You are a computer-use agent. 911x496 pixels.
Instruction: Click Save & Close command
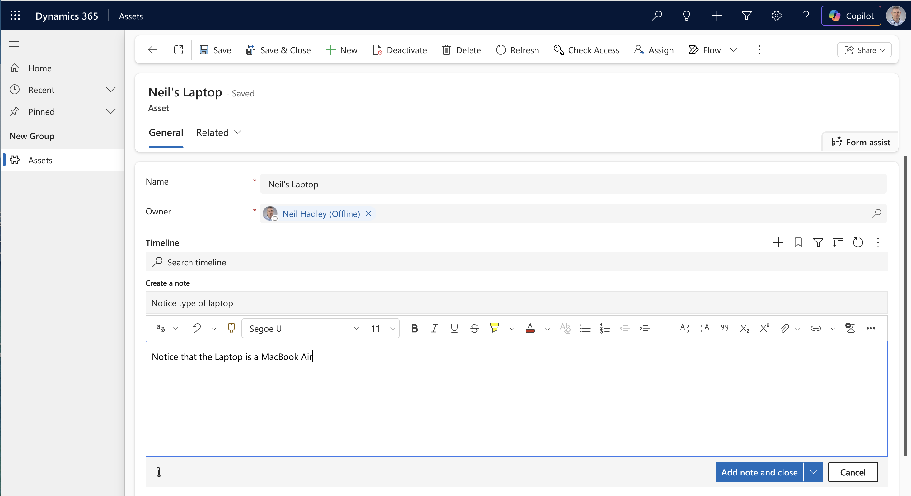(x=278, y=50)
